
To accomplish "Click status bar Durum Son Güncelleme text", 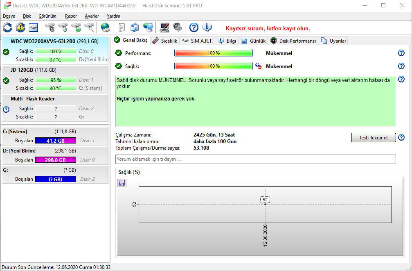I will coord(56,267).
